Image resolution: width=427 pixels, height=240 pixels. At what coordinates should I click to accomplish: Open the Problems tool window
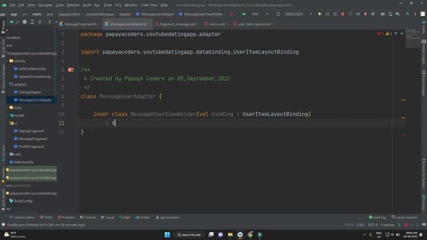66,217
